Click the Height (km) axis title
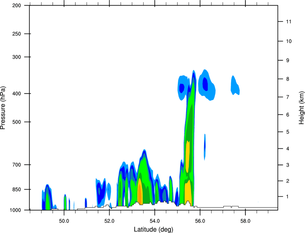 click(x=301, y=108)
